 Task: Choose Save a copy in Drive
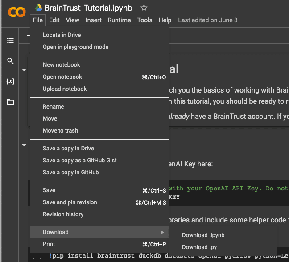coord(68,148)
